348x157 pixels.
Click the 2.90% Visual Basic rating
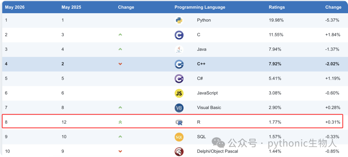click(275, 108)
